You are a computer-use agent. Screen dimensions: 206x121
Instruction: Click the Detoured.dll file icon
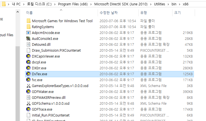29,44
